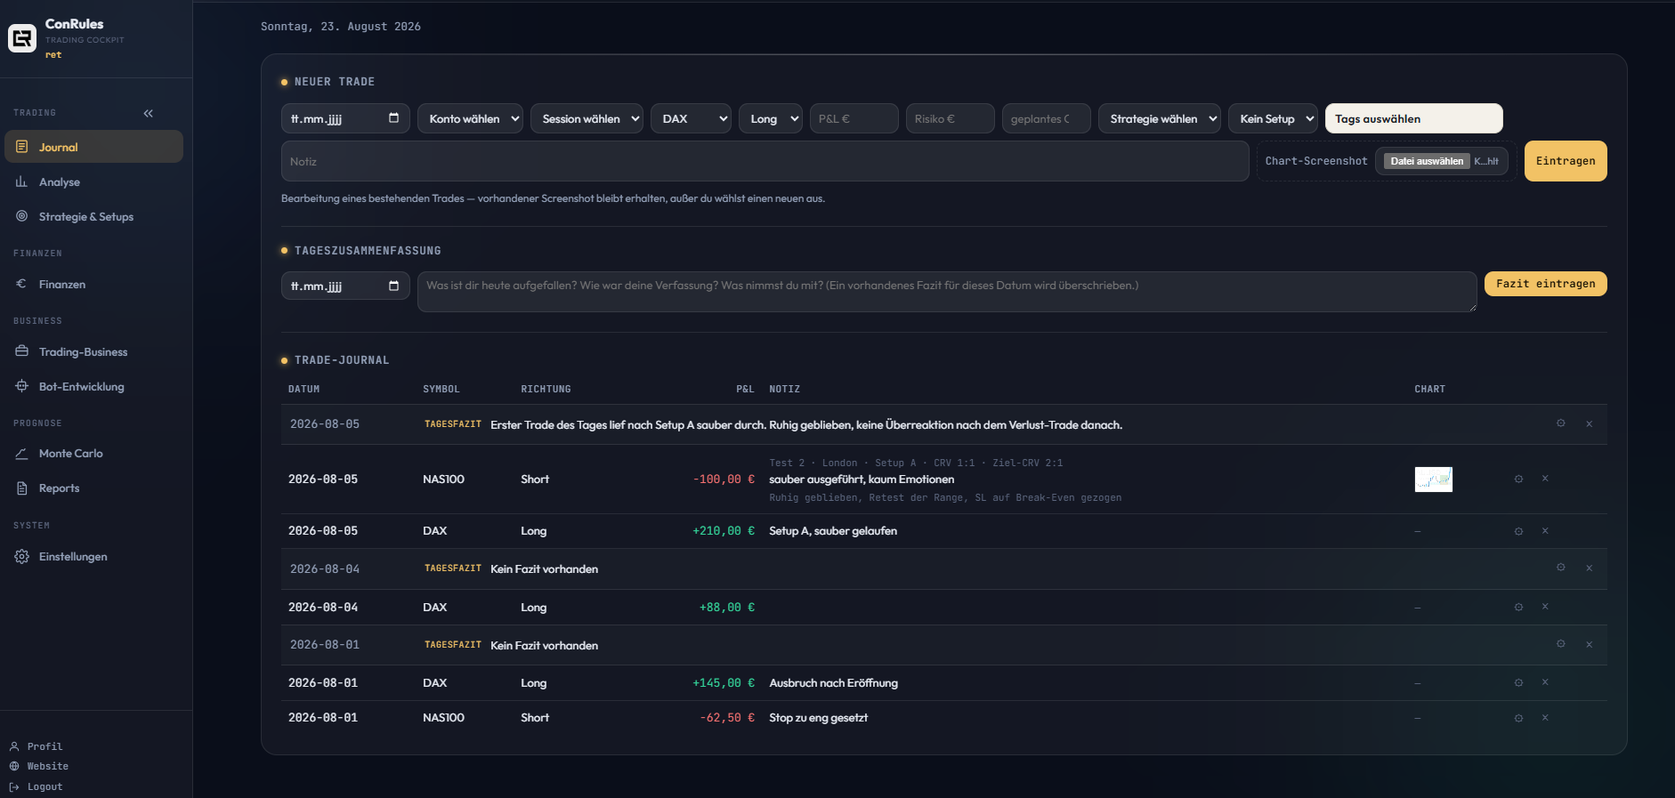
Task: Click the SYMBOL column header
Action: tap(441, 389)
